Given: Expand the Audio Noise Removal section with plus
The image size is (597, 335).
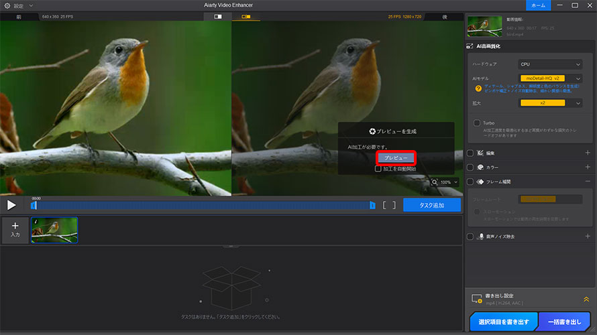Looking at the screenshot, I should tap(588, 236).
